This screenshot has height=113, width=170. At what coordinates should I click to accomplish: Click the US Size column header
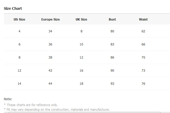[x=19, y=20]
